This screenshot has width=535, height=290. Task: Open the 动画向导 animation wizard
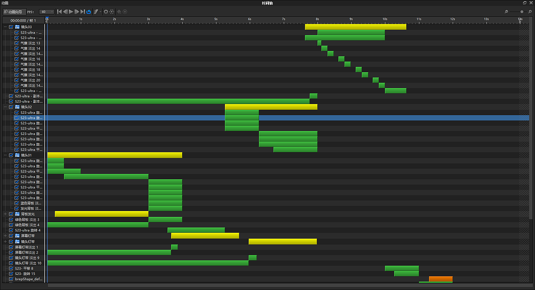coord(15,12)
